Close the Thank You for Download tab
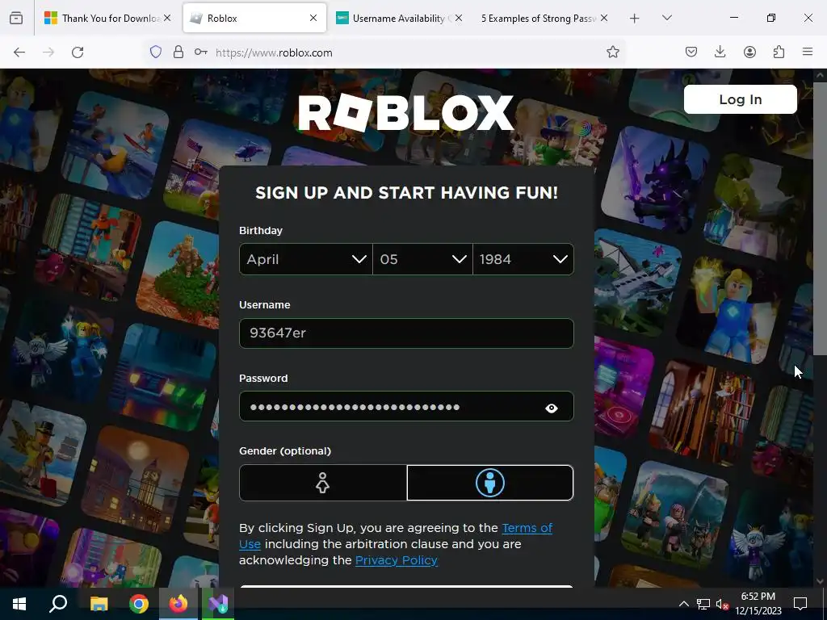 coord(167,18)
